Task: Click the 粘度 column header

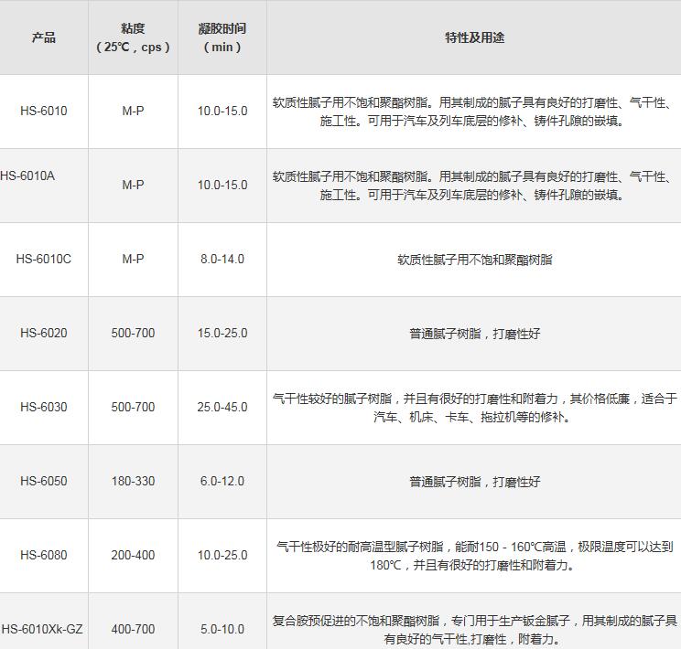Action: 133,37
